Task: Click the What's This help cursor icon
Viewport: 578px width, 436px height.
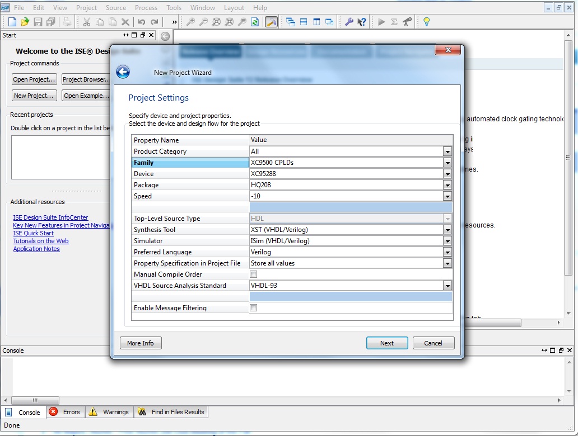Action: tap(362, 22)
